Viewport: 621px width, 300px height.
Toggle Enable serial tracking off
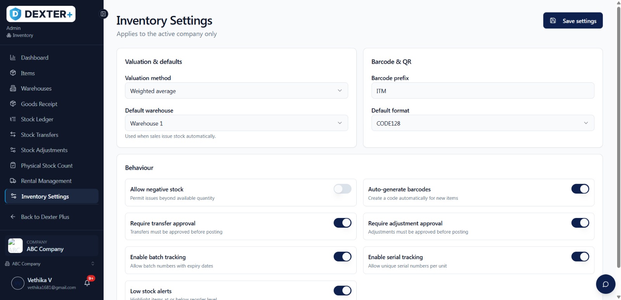(x=580, y=256)
